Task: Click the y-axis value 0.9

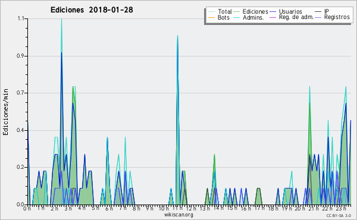Action: click(x=20, y=56)
